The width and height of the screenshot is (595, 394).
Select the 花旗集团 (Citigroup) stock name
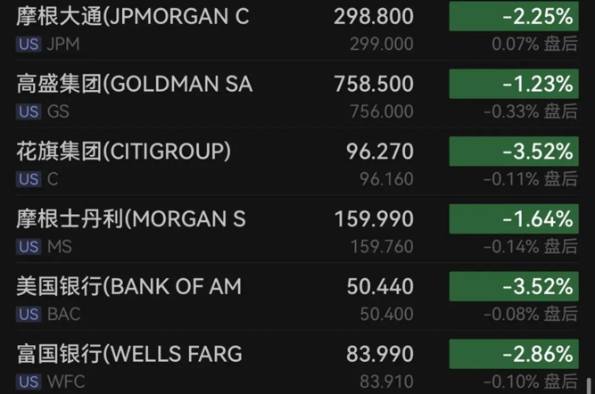click(124, 152)
